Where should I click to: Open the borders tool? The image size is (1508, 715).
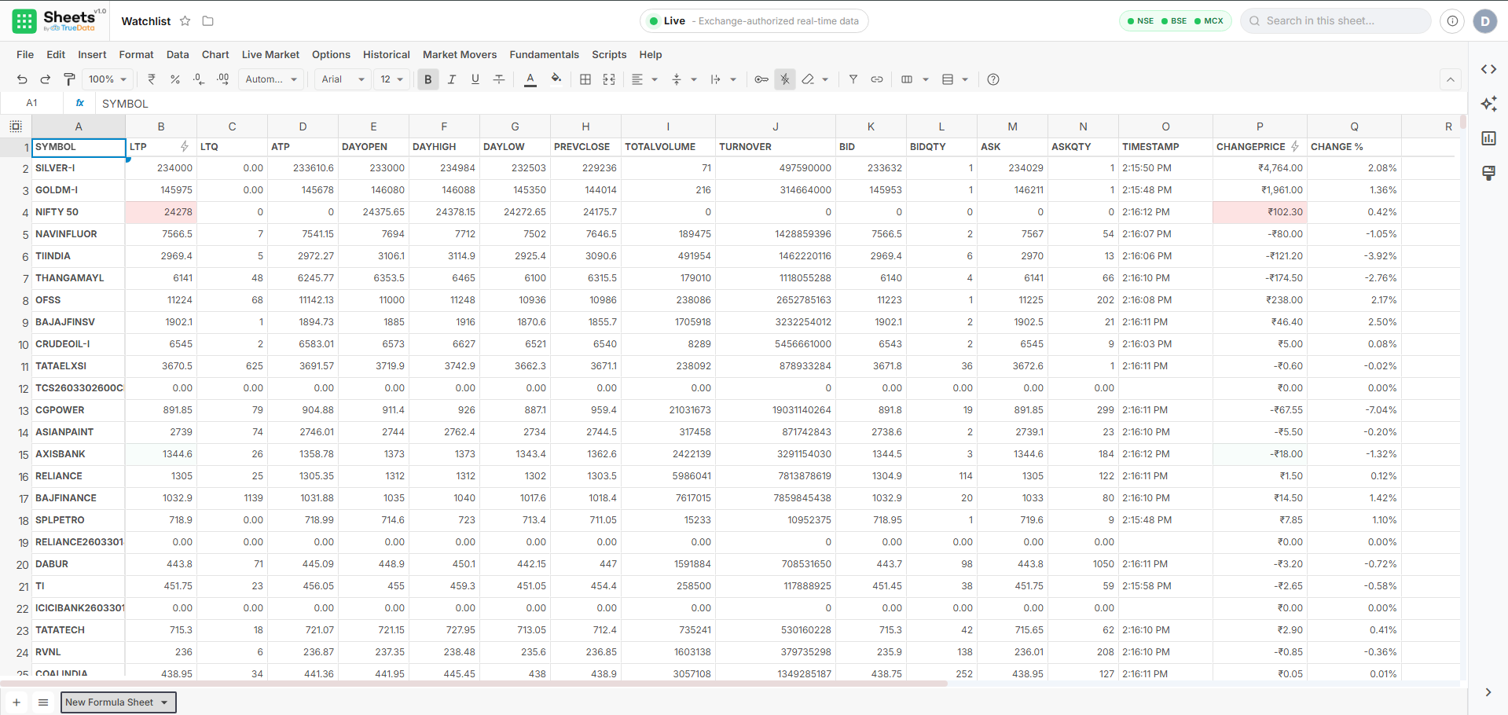[585, 79]
